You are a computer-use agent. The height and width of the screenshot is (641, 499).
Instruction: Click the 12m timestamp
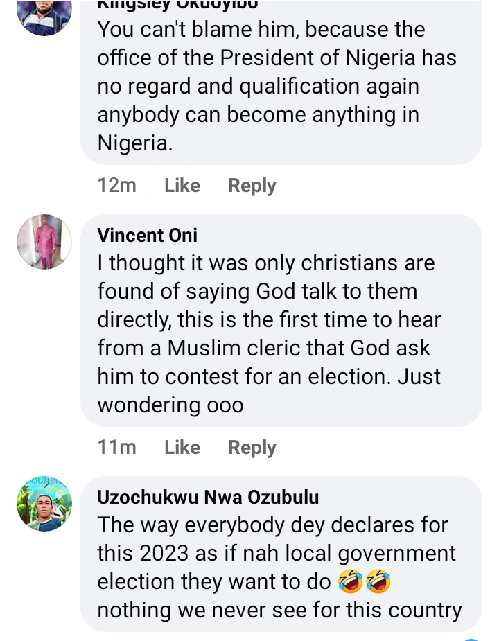[116, 186]
